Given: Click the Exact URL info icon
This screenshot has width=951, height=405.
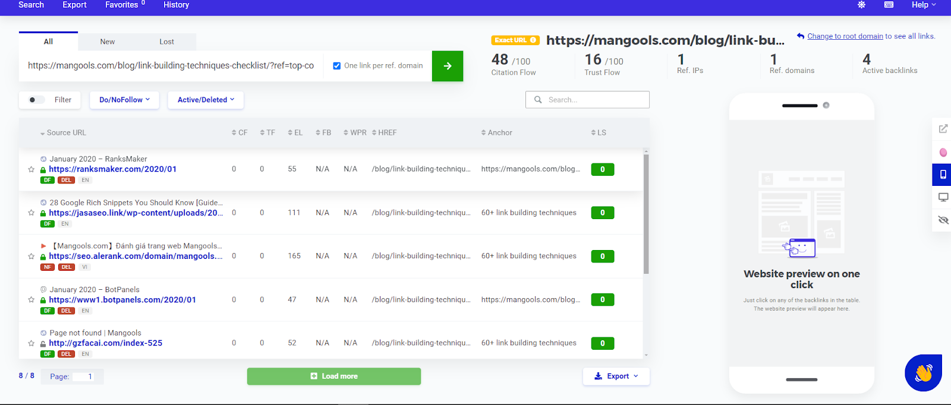Looking at the screenshot, I should [533, 40].
